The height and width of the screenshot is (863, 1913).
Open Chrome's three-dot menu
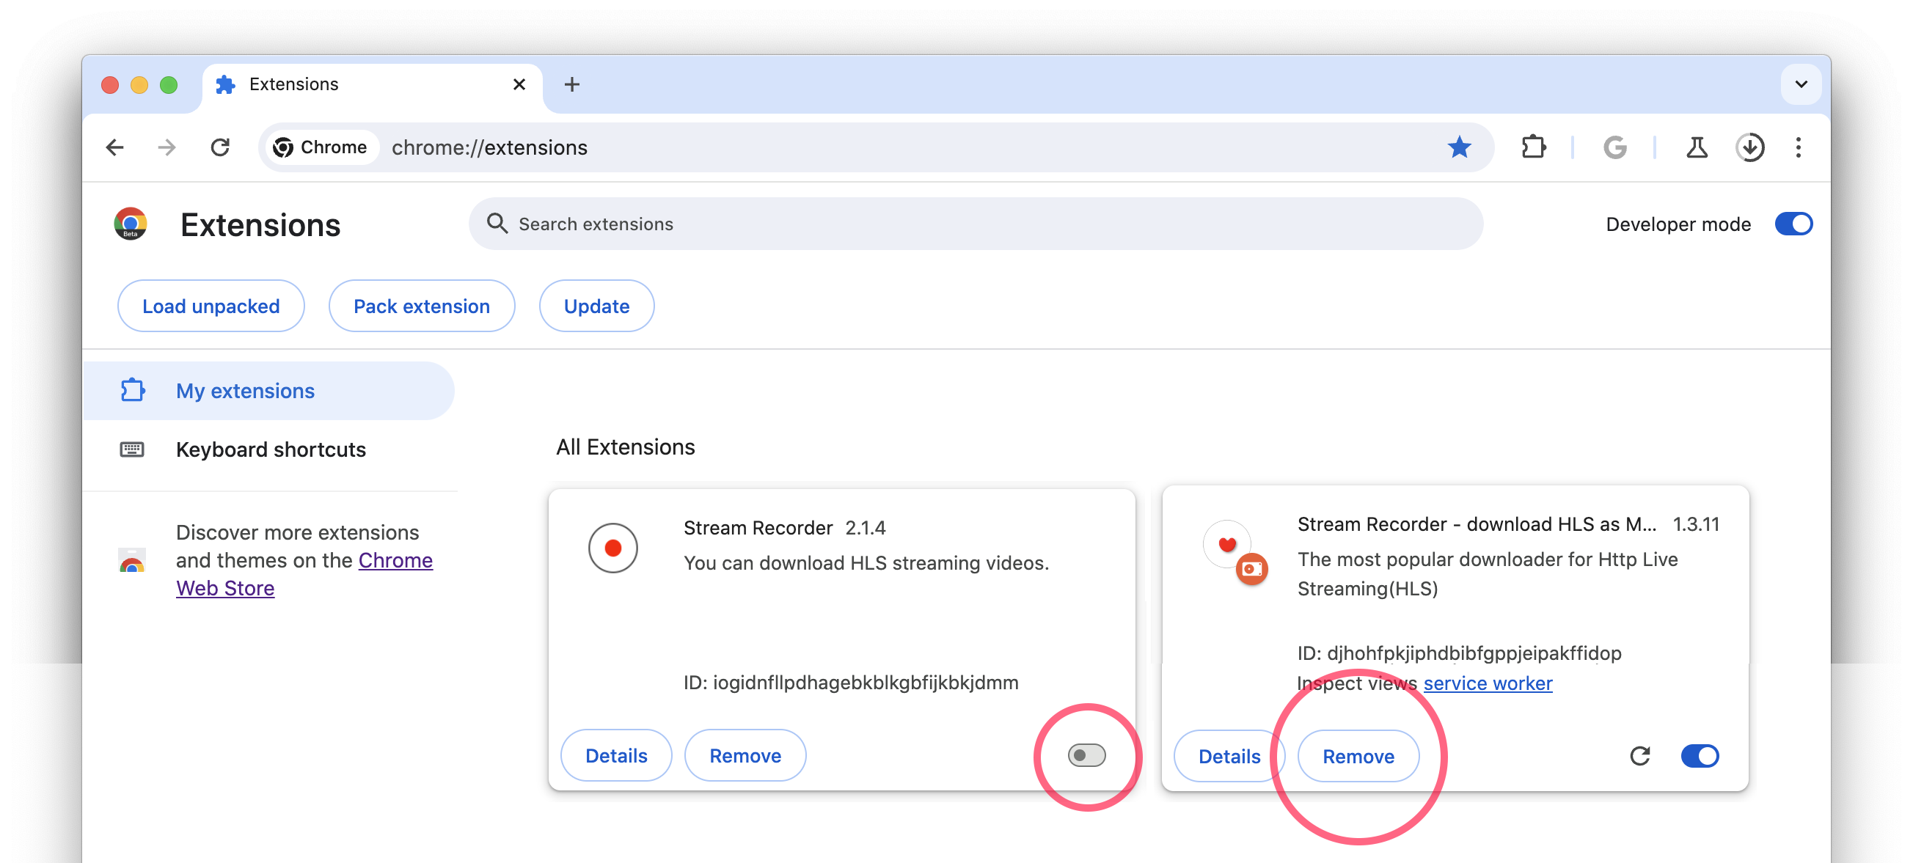(1798, 147)
